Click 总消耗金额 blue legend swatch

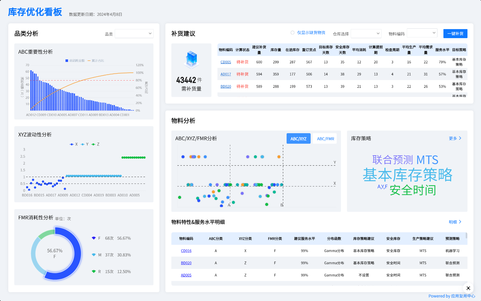point(67,61)
